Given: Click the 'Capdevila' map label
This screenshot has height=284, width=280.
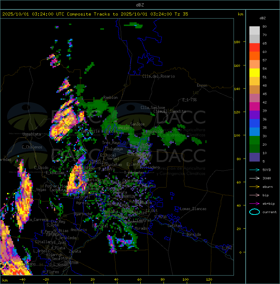Looking at the screenshot, I should 91,131.
